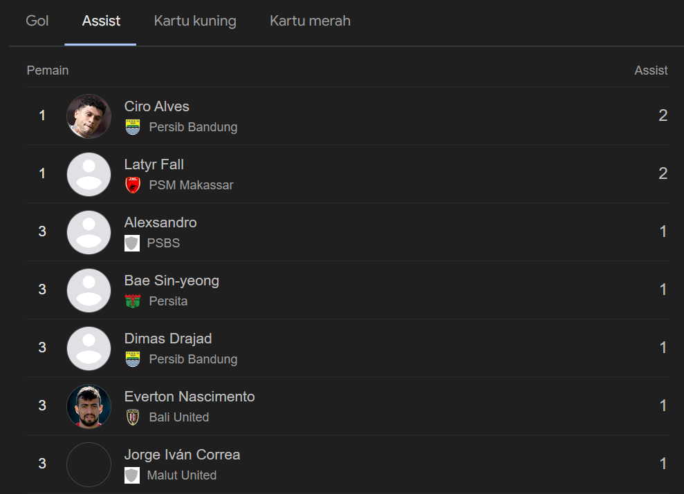Click the PSBS shield icon
This screenshot has width=684, height=494.
[x=131, y=243]
